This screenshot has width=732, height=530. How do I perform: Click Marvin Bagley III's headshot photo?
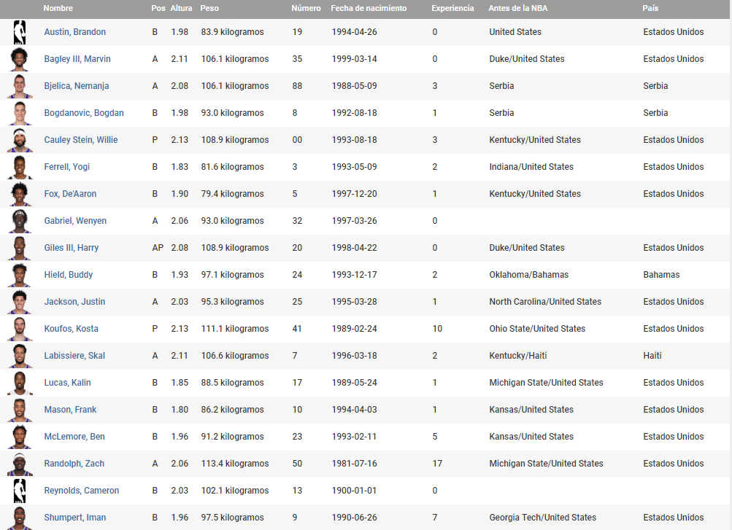[20, 59]
